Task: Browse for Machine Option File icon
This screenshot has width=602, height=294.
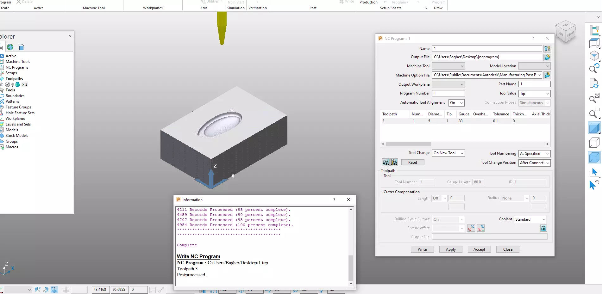Action: click(x=547, y=75)
